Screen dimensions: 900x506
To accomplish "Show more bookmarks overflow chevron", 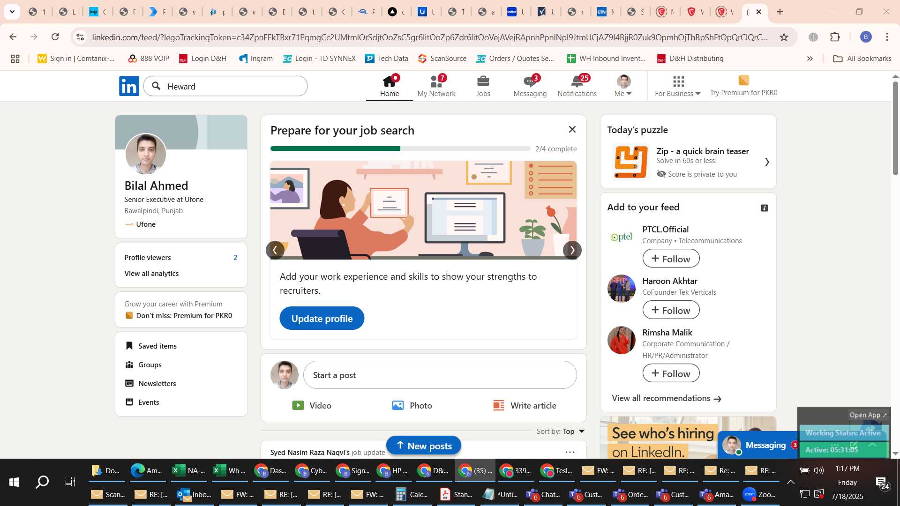I will pyautogui.click(x=810, y=59).
